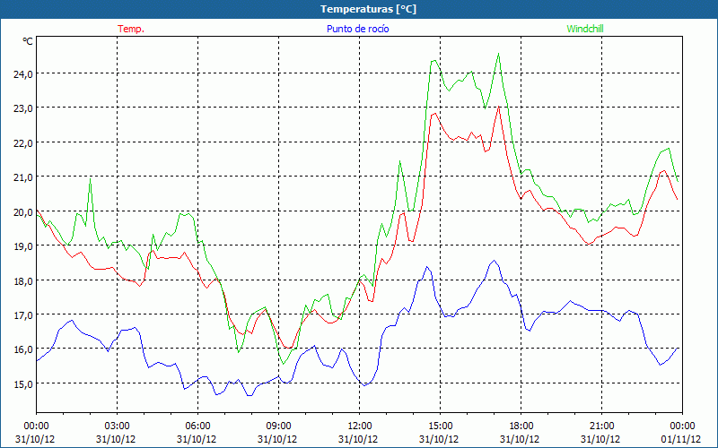Select the red 'Temp.' legend label
This screenshot has width=718, height=448.
(131, 29)
